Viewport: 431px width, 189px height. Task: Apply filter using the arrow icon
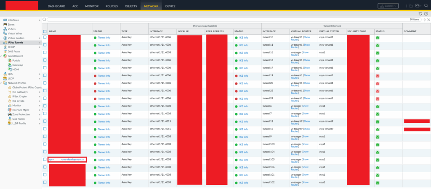click(x=424, y=20)
